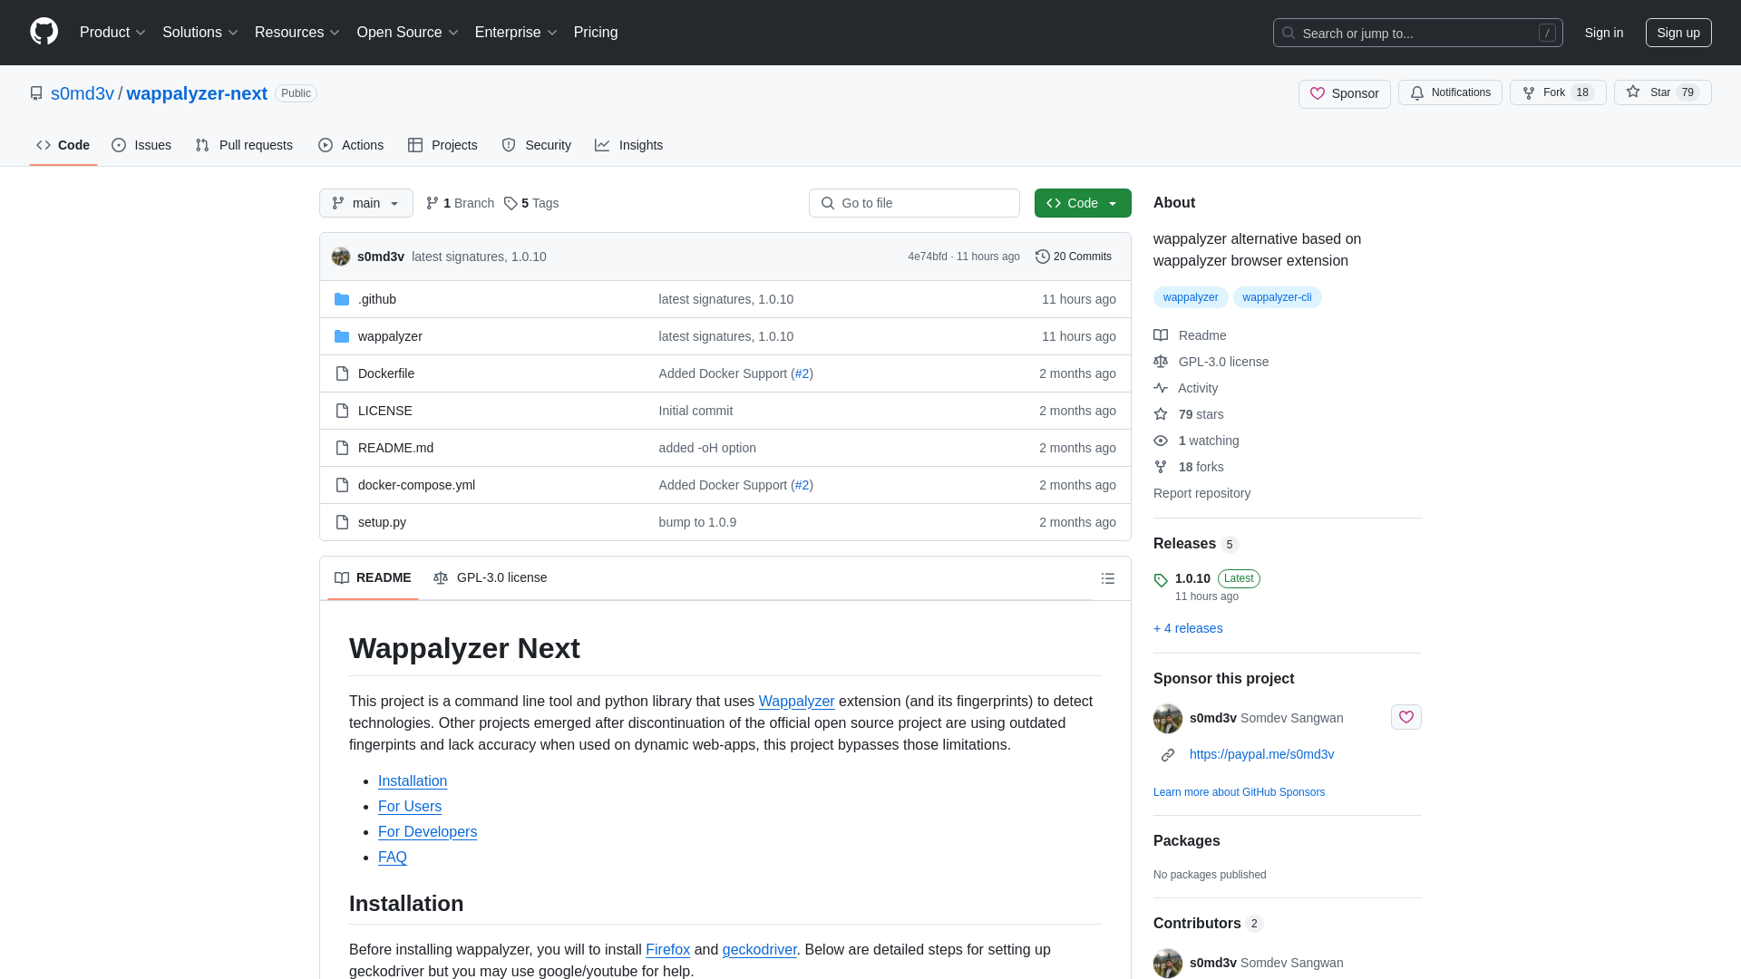
Task: Click s0md3v avatar in the commit bar
Action: coord(341,257)
